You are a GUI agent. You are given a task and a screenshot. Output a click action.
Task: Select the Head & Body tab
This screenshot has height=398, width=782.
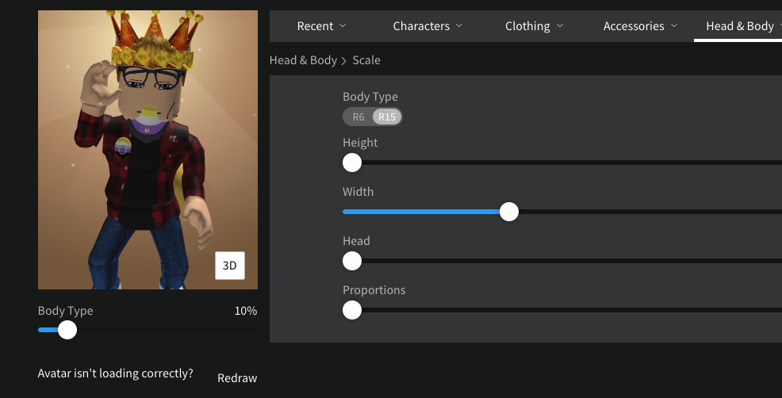tap(740, 26)
